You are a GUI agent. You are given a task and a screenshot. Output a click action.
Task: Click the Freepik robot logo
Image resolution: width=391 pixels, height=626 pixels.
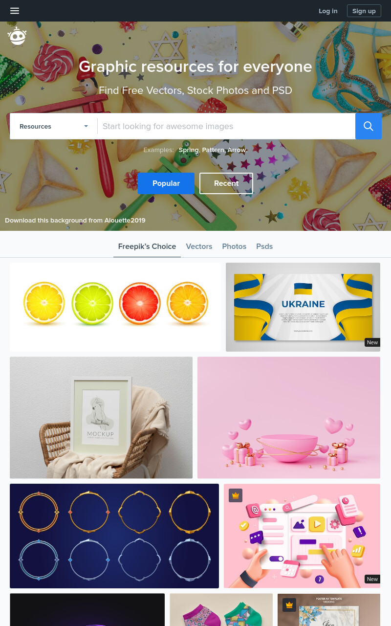tap(17, 37)
